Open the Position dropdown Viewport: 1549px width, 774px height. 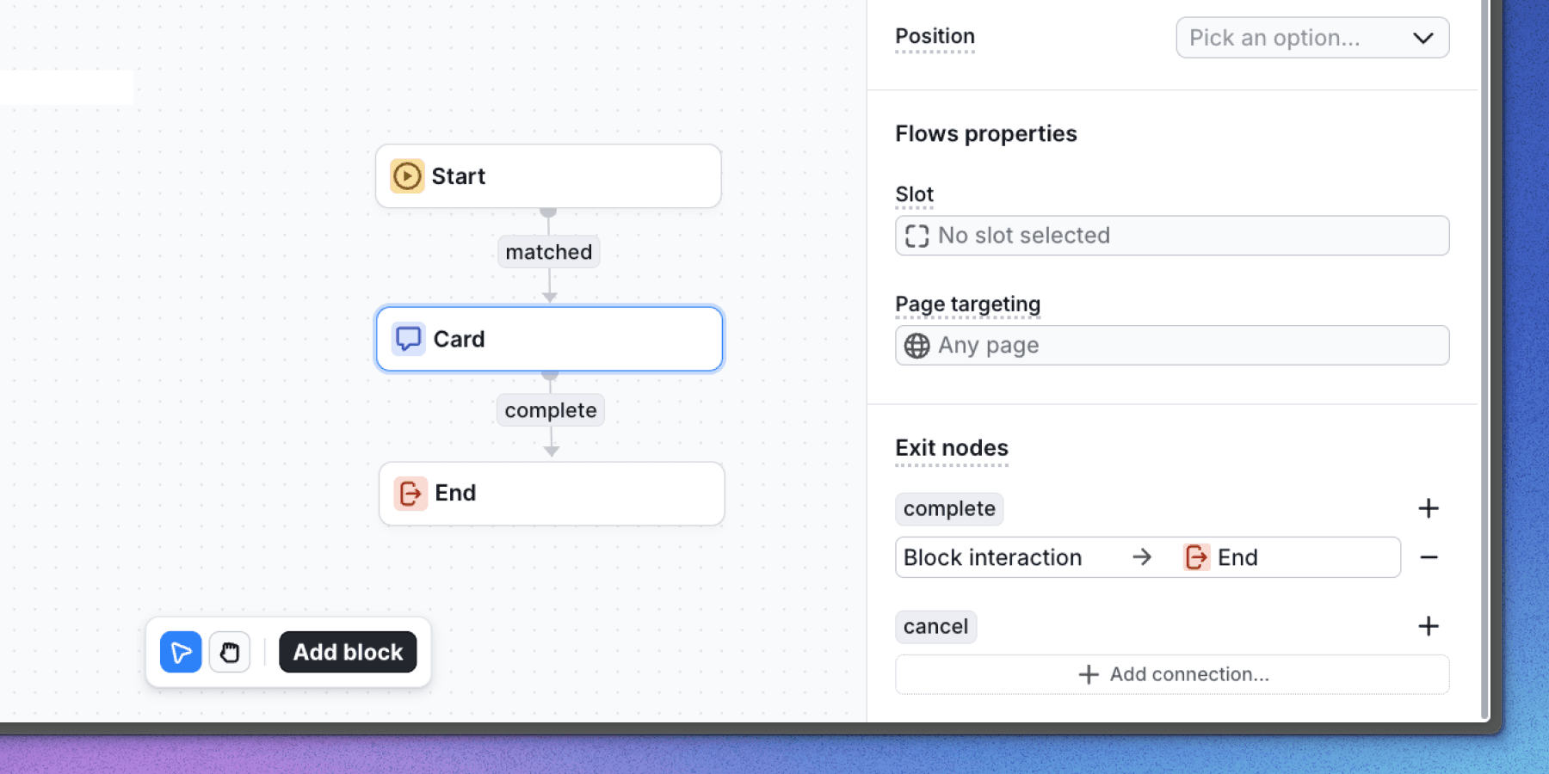pyautogui.click(x=1311, y=38)
